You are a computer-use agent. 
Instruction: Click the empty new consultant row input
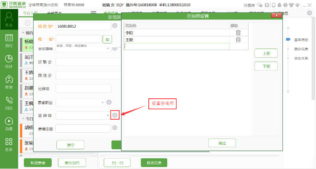(177, 46)
